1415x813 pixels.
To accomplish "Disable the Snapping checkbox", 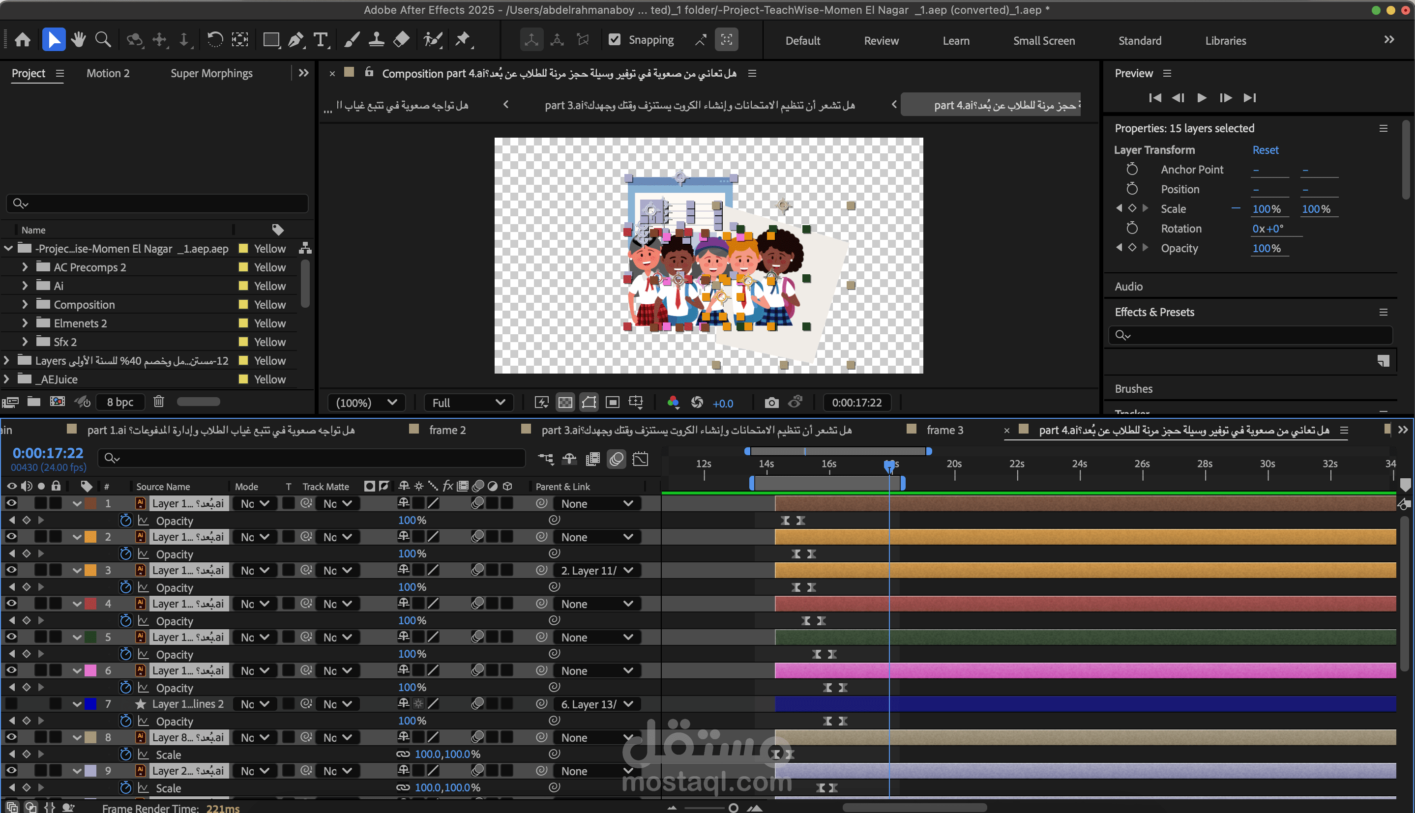I will (x=614, y=40).
